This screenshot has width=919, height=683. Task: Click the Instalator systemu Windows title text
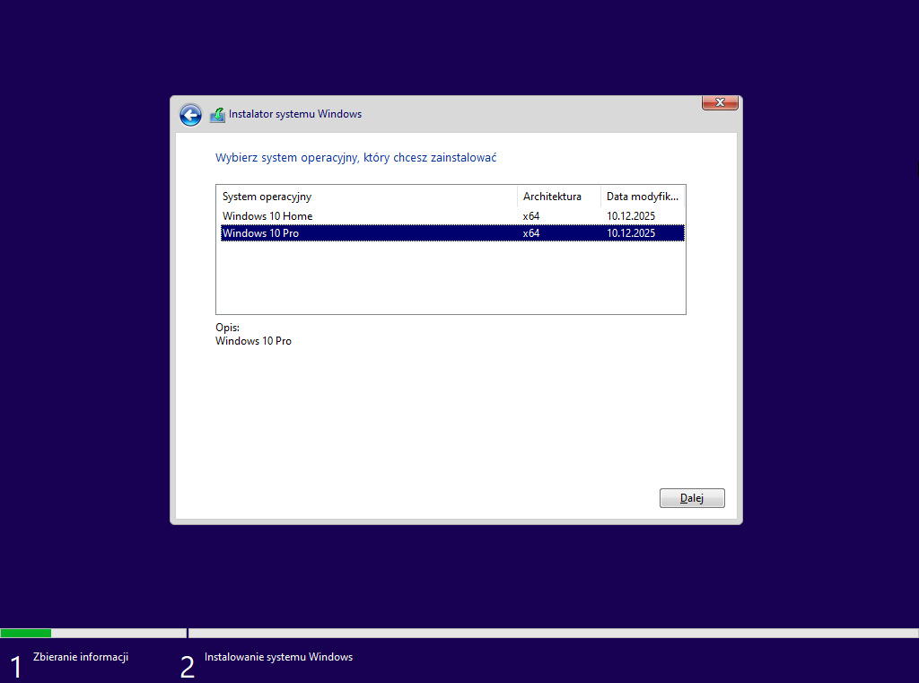click(x=295, y=115)
